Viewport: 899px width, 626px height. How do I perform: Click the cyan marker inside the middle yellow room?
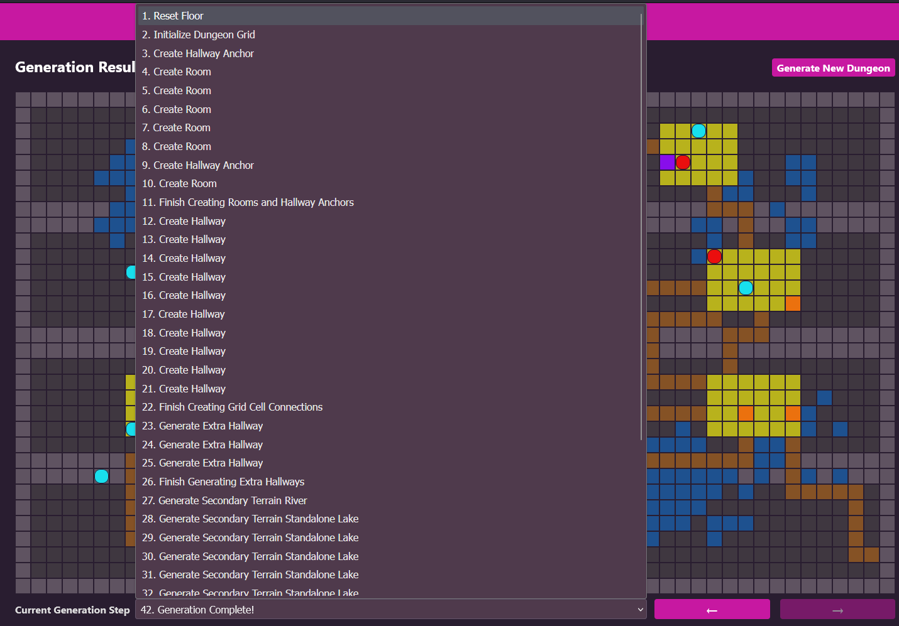(746, 288)
